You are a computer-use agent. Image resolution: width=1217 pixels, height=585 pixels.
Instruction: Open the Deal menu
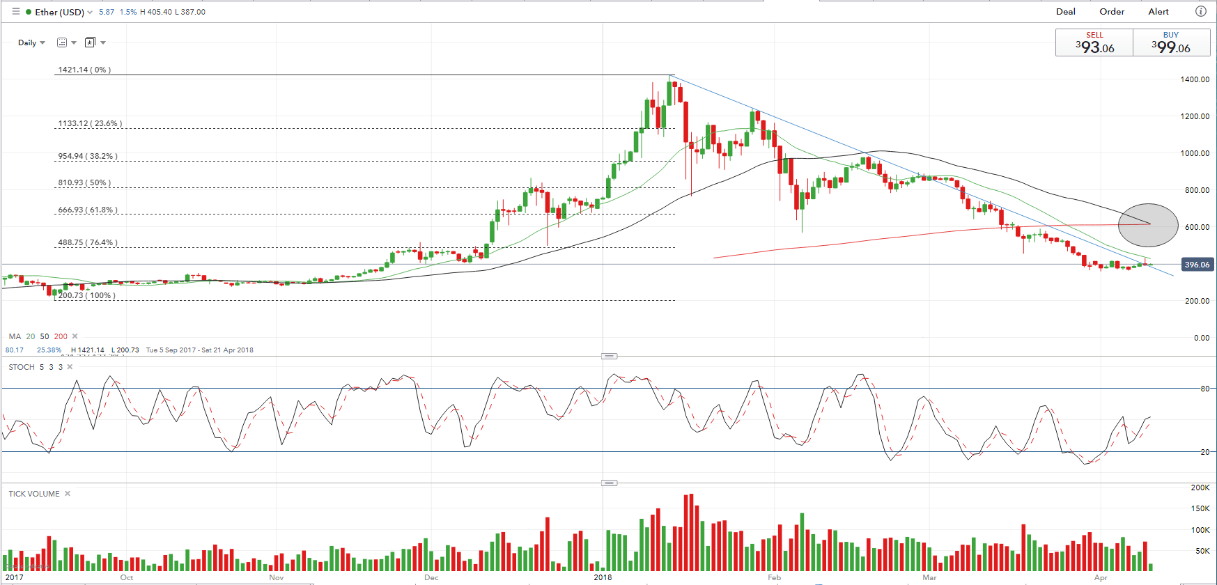[x=1065, y=11]
